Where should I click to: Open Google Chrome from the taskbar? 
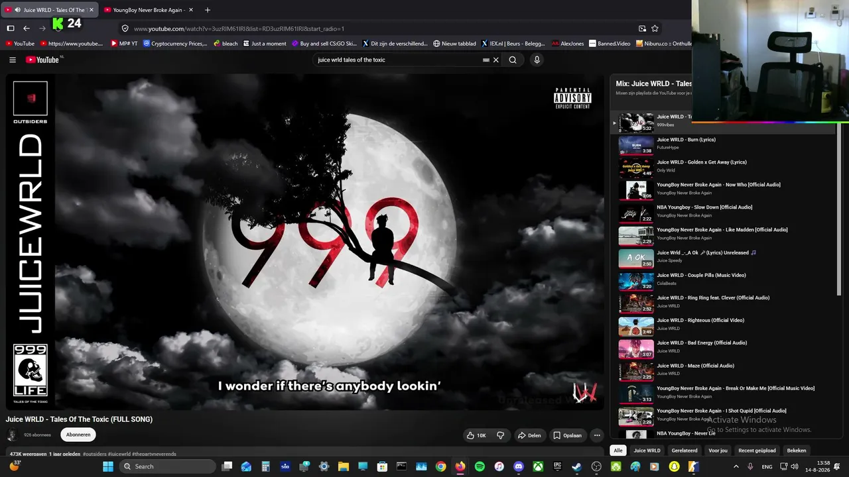(x=440, y=466)
